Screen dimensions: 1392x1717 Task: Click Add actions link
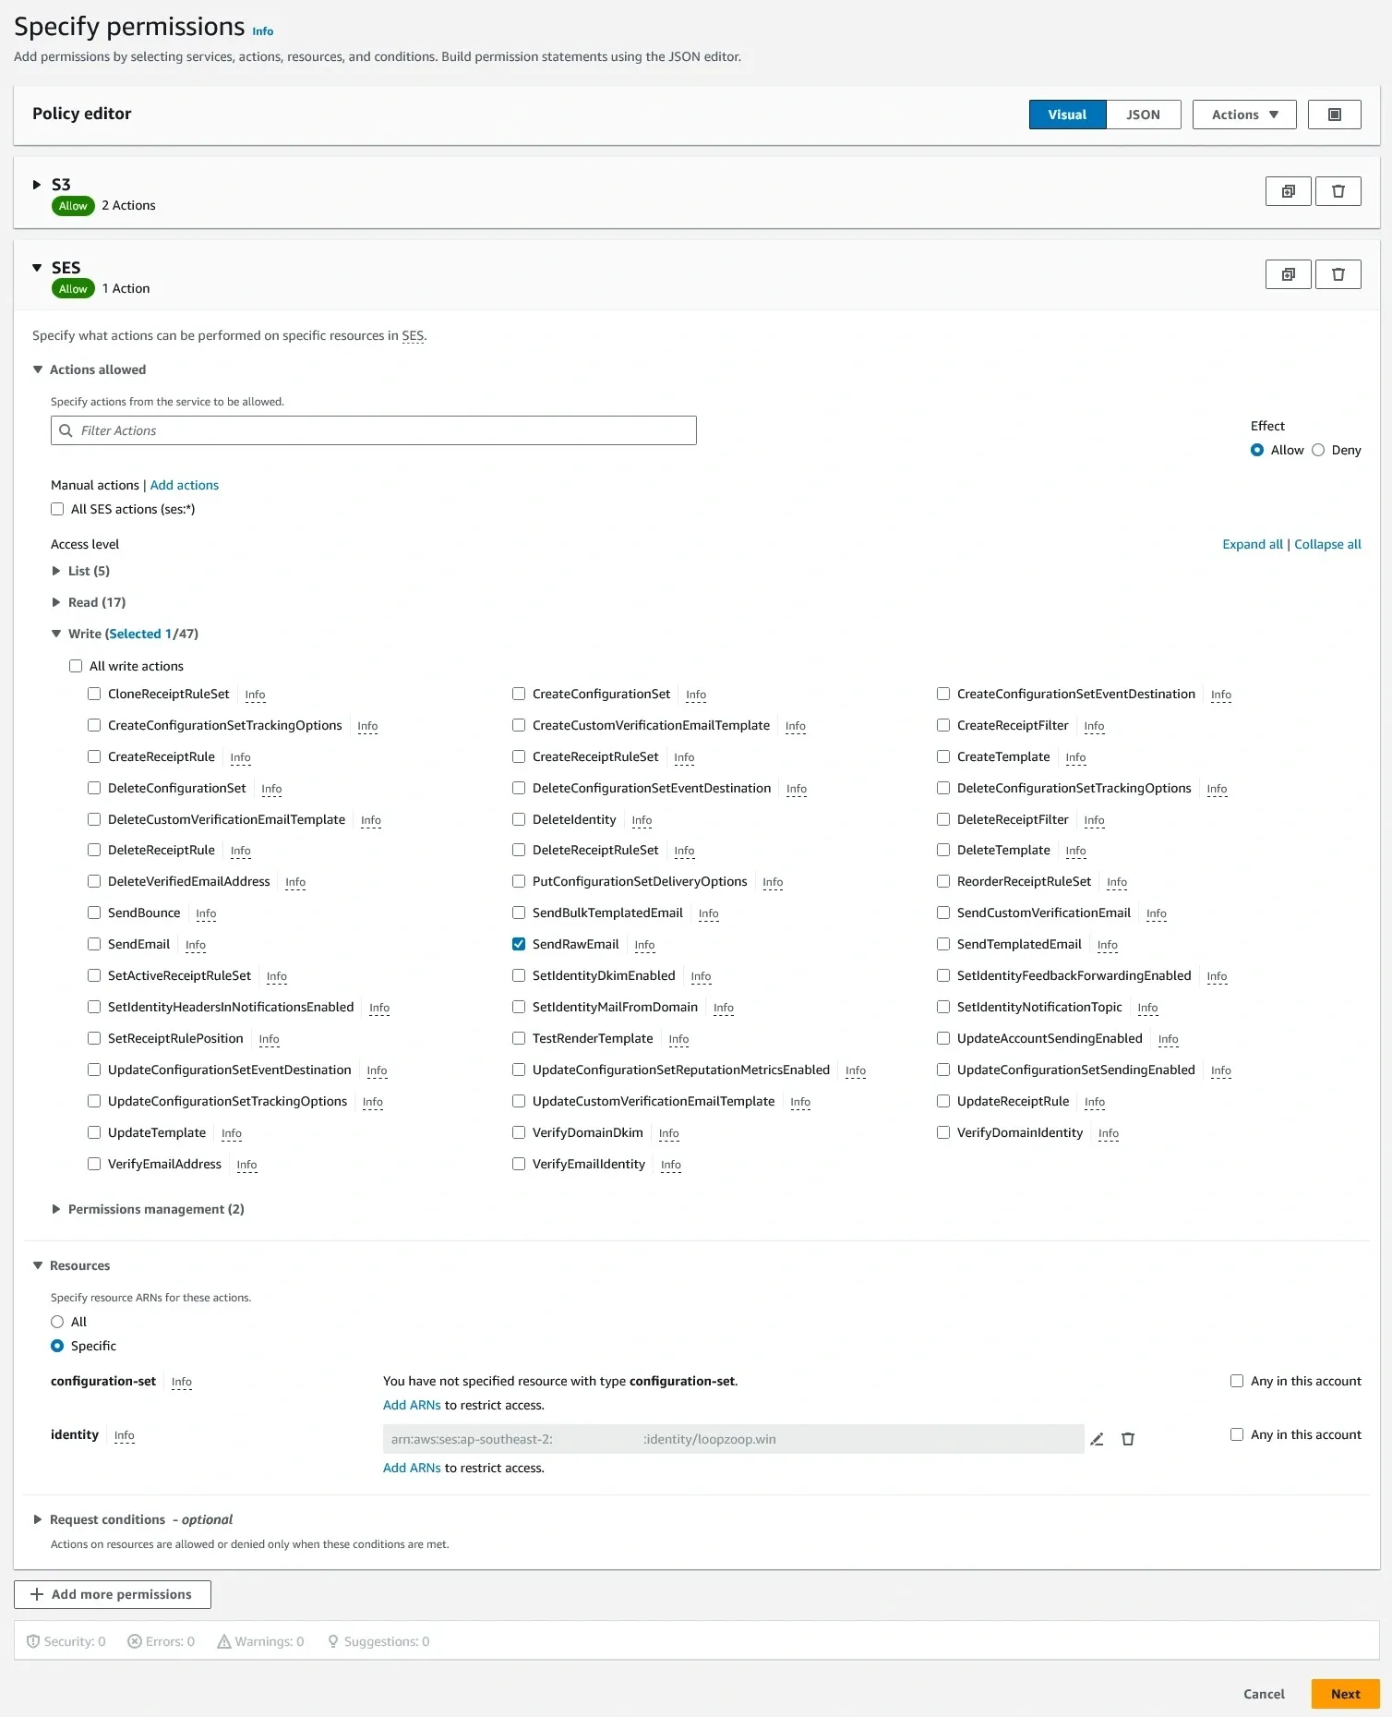[185, 485]
